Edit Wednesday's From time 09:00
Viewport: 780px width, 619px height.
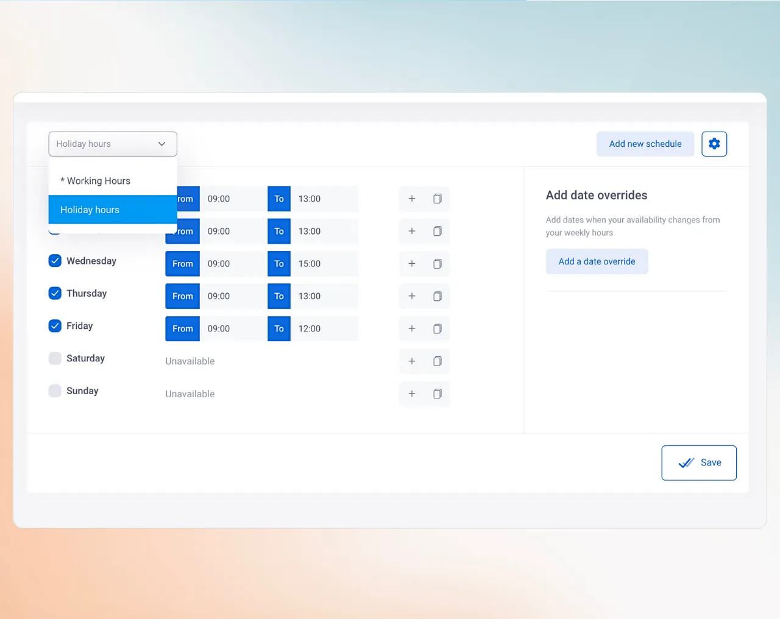pos(233,264)
